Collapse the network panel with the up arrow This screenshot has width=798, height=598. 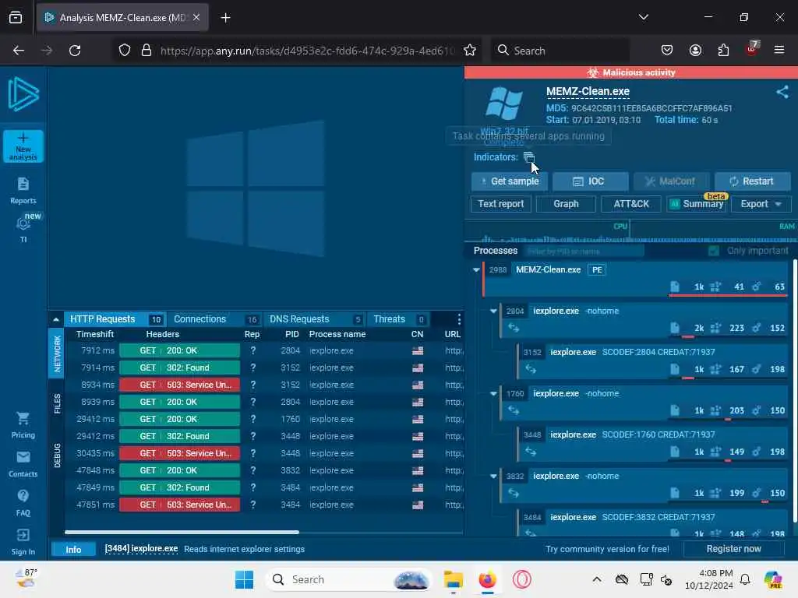click(x=56, y=319)
